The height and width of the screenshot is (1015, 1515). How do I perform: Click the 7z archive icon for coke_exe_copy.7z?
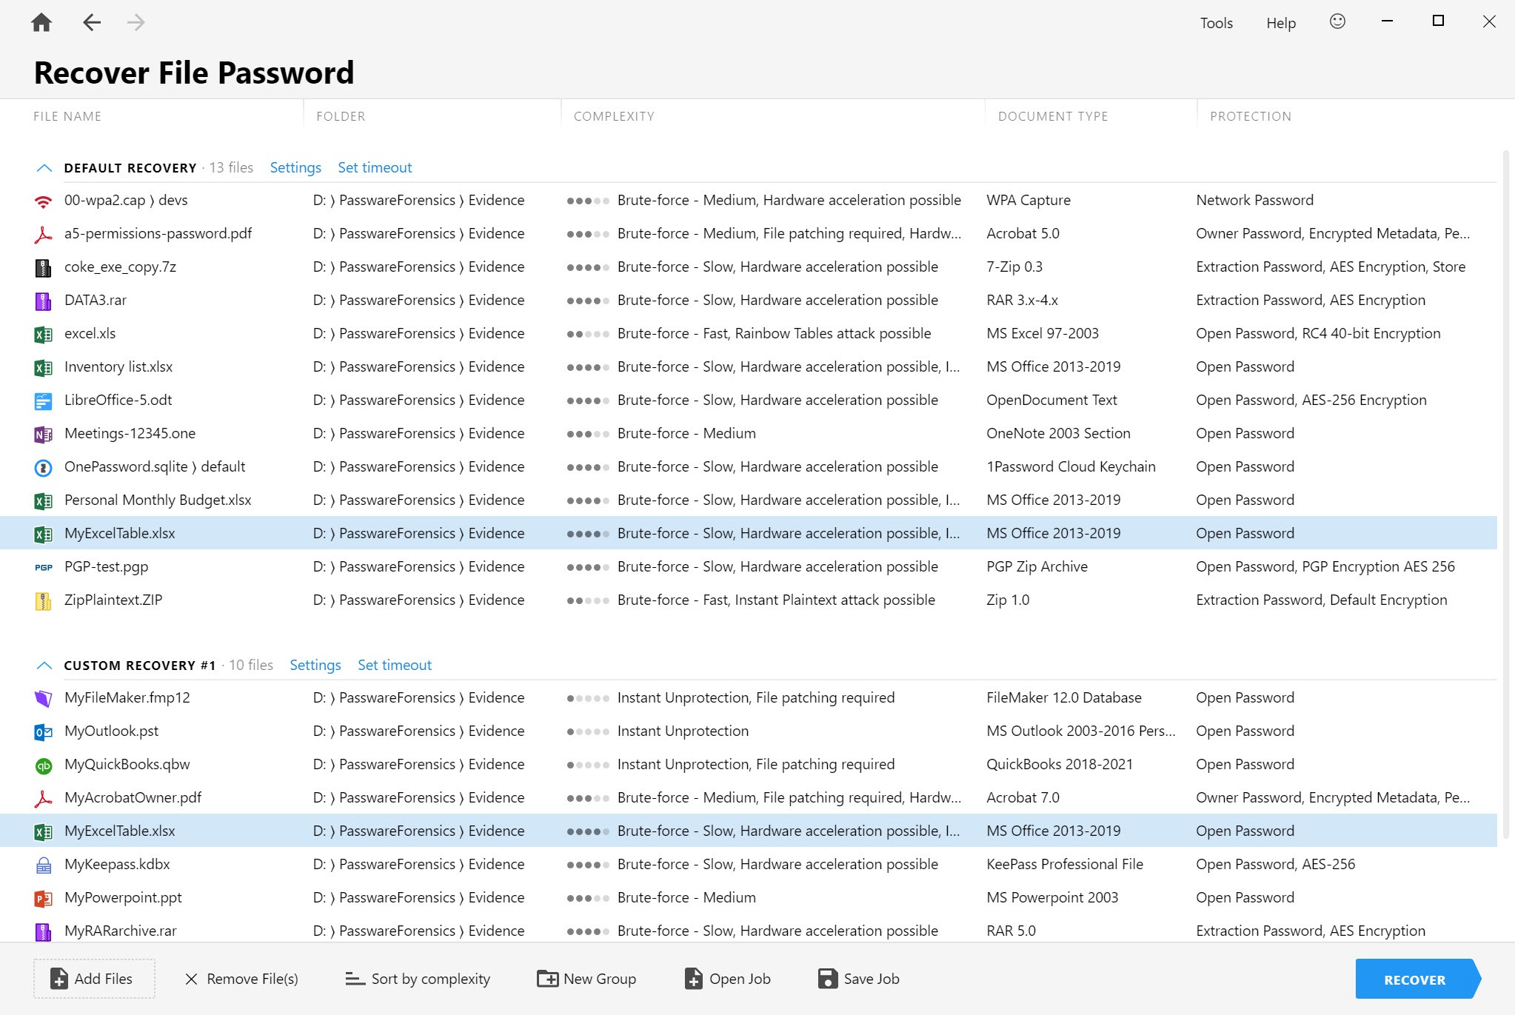tap(44, 267)
